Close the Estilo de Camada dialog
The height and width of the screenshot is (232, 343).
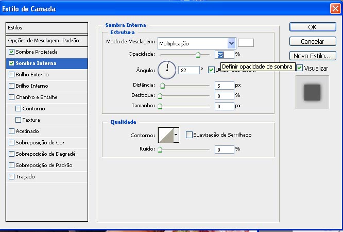click(334, 9)
